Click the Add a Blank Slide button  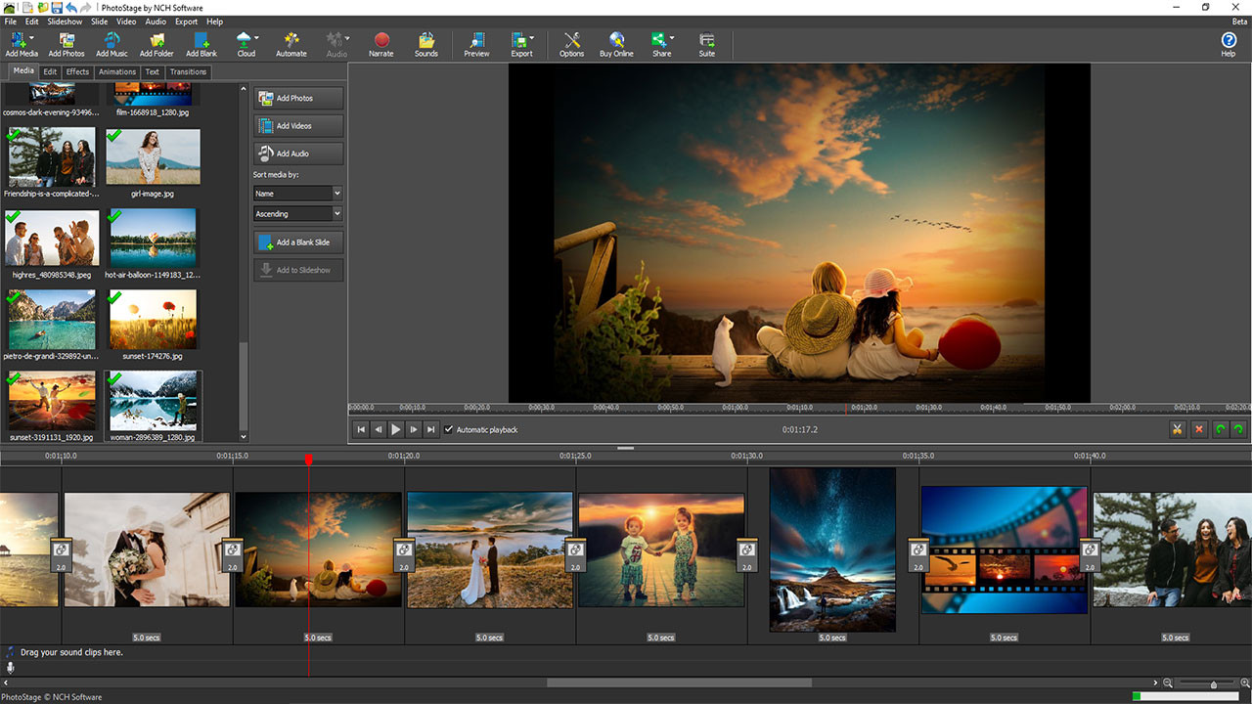(298, 242)
